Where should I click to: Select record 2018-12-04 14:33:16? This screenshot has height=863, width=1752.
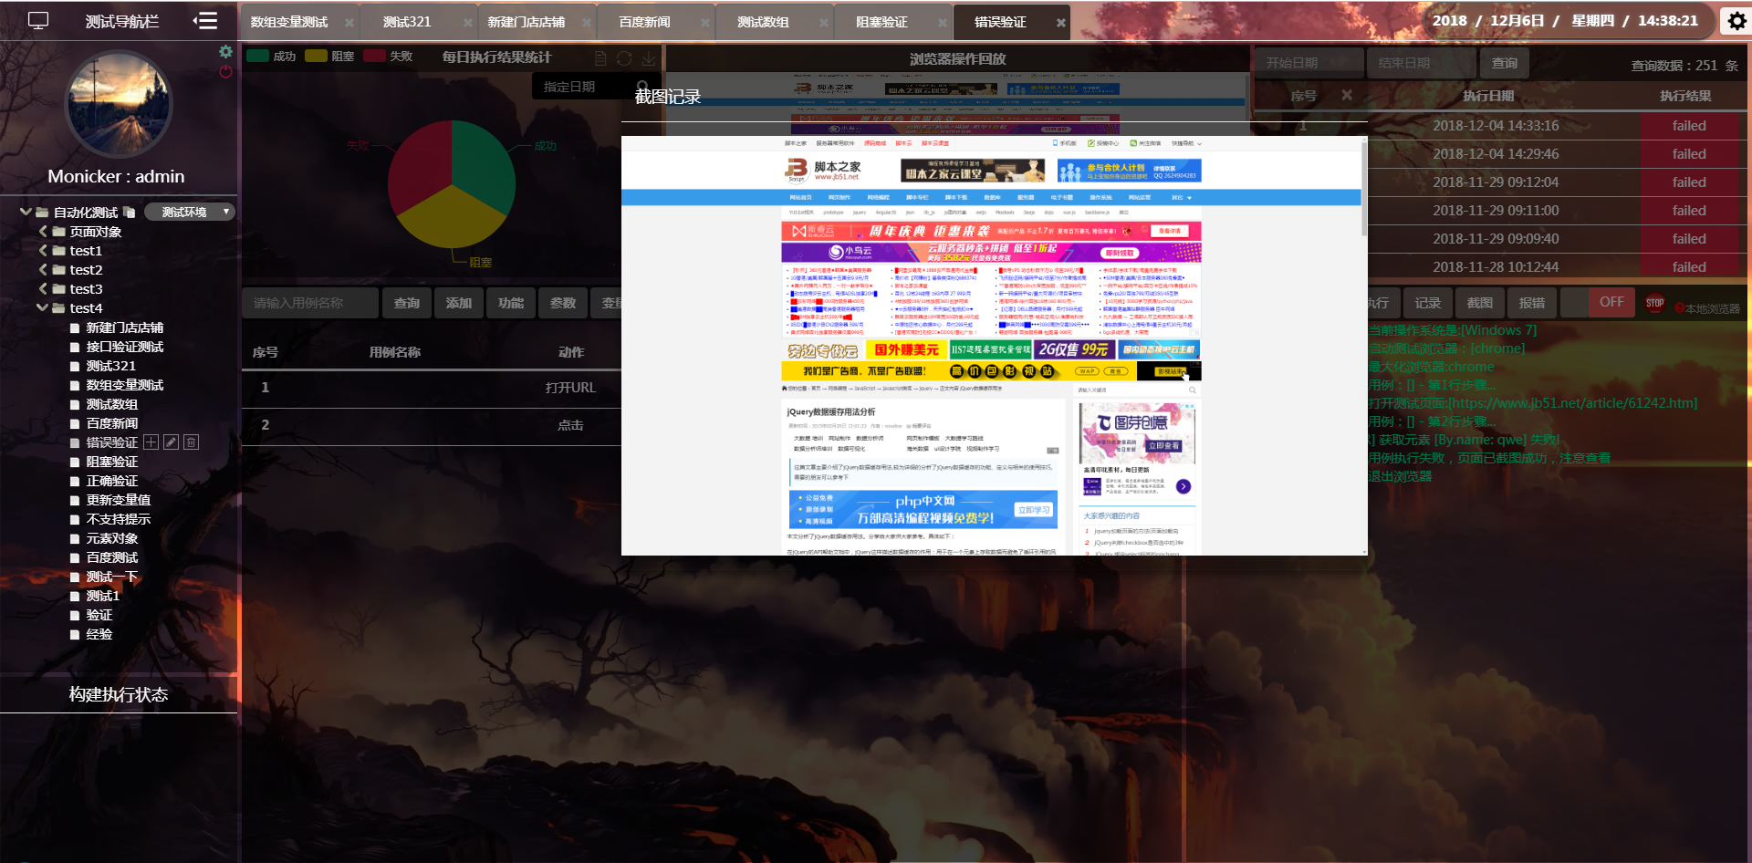1496,126
